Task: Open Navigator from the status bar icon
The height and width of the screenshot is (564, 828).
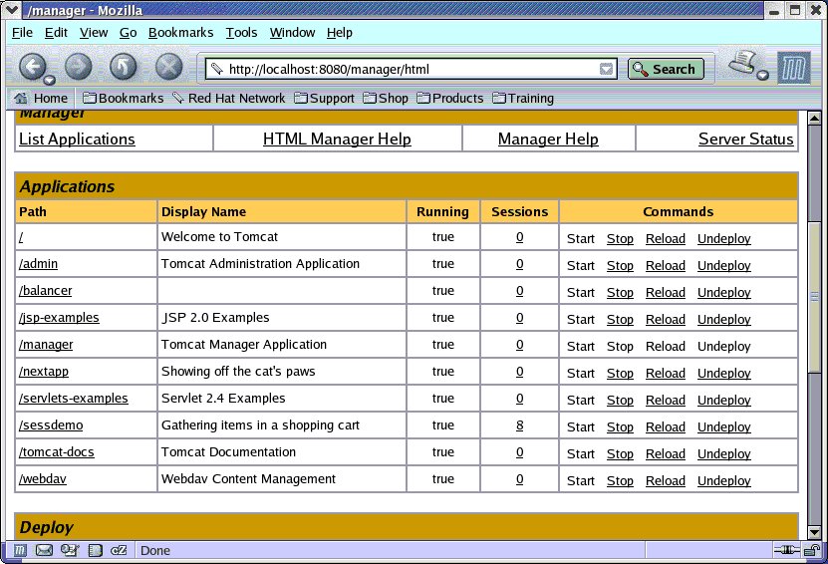Action: click(x=20, y=551)
